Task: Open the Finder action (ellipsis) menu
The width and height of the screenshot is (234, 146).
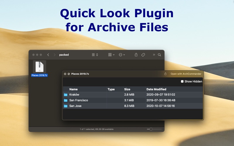Action: pyautogui.click(x=122, y=55)
